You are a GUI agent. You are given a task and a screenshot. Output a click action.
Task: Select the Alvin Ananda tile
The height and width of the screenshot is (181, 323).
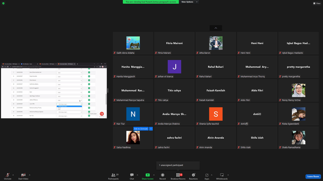(216, 137)
